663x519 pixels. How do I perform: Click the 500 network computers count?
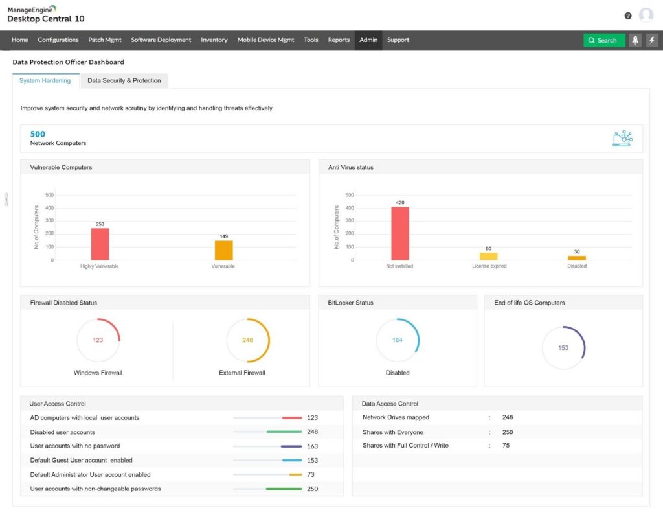pyautogui.click(x=38, y=134)
